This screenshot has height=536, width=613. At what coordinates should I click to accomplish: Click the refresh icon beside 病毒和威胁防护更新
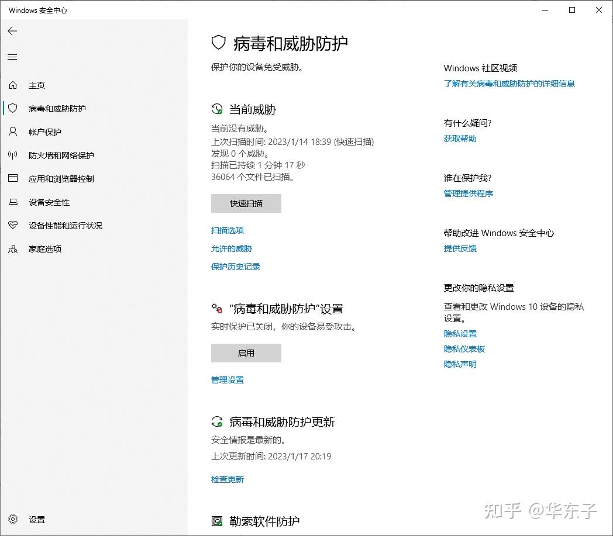[217, 421]
